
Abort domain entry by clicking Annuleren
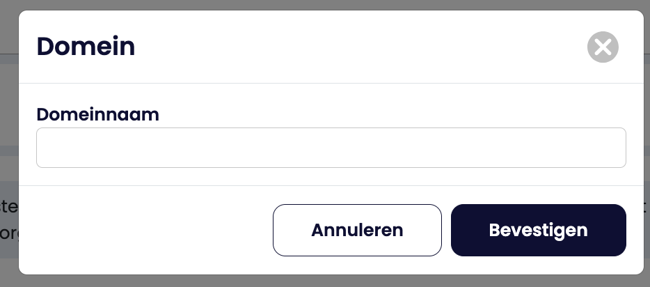(357, 230)
